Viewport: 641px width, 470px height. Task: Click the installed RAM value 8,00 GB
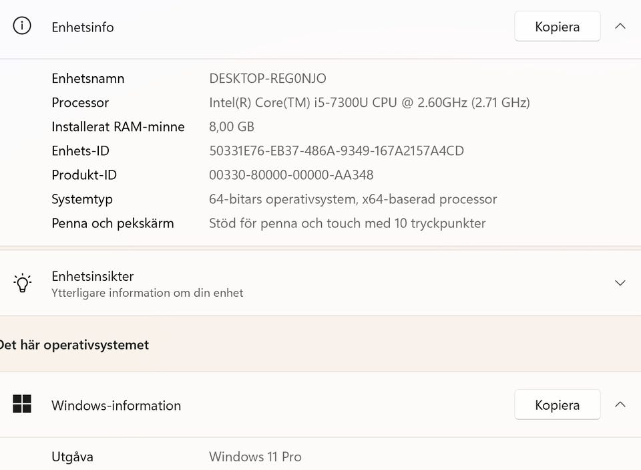point(232,126)
